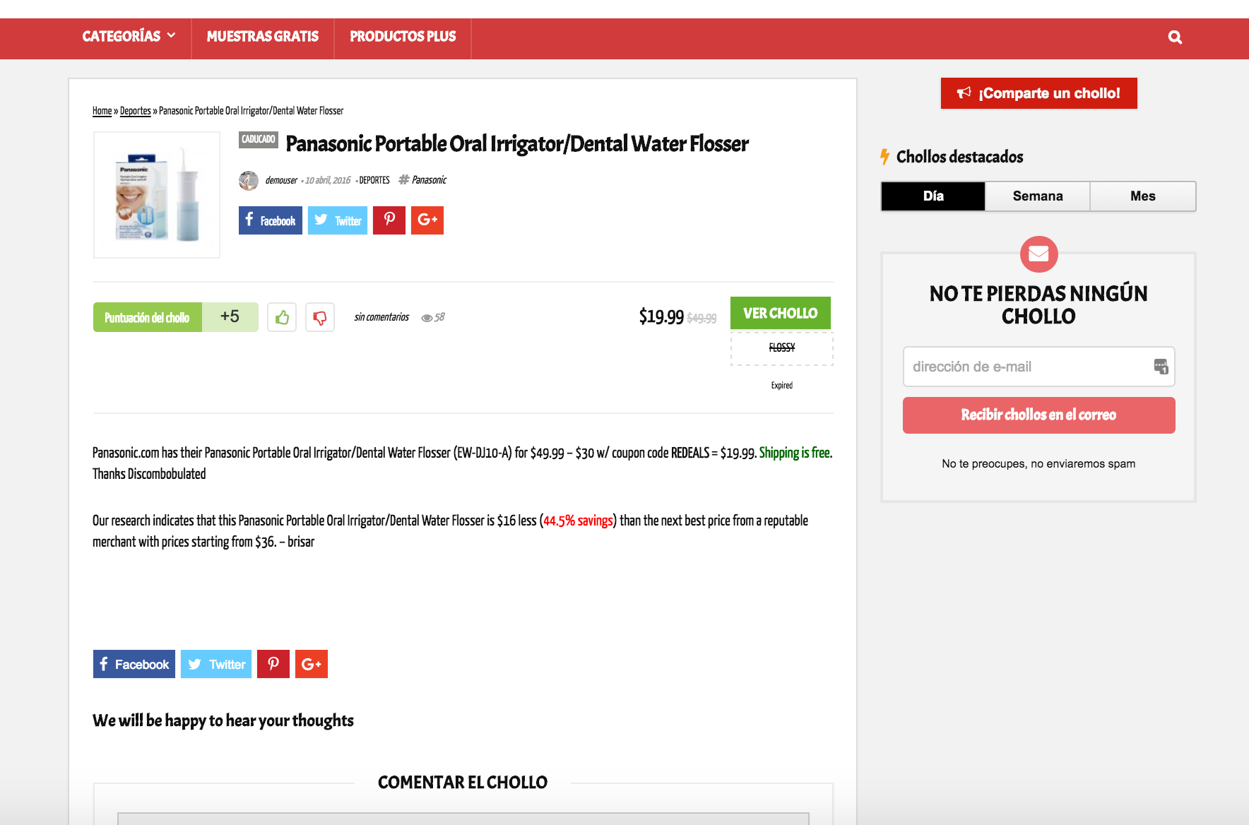Share on Pinterest via the bottom icon

[273, 664]
